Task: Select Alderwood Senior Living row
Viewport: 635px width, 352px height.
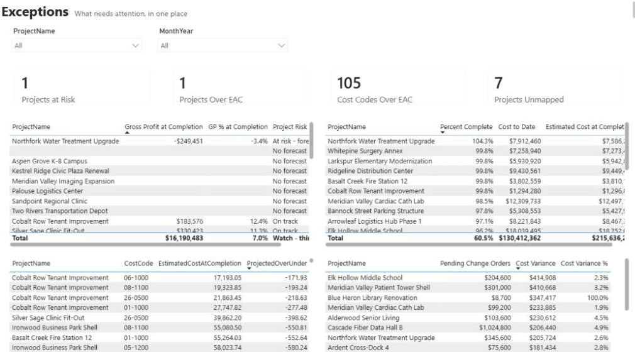Action: coord(468,317)
